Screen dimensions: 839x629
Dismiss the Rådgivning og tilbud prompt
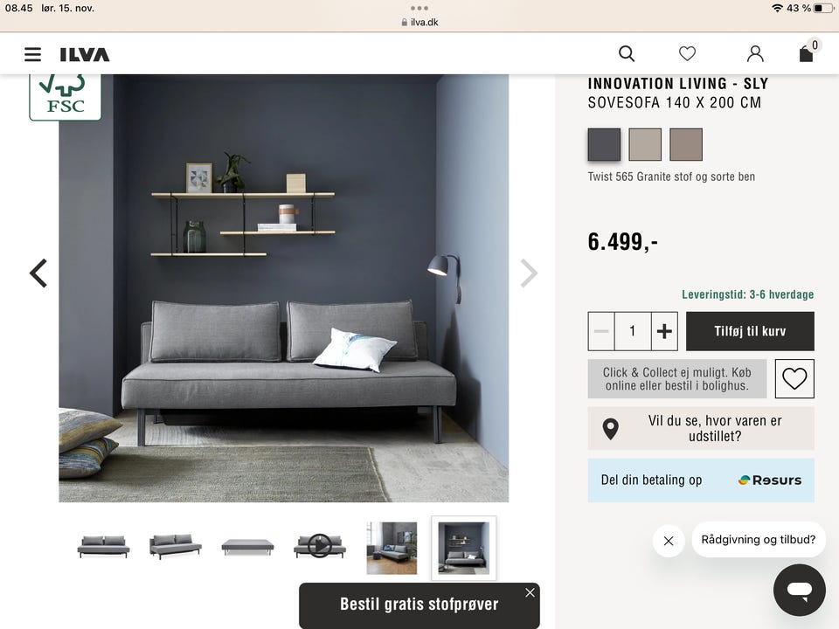669,541
